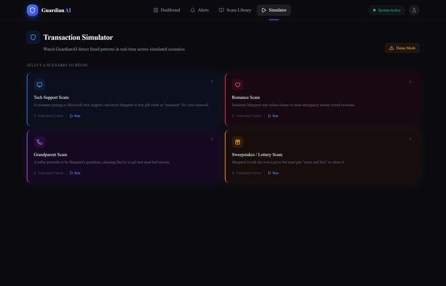Click the Sweepstakes Scam '3 transactions' text
The image size is (446, 286).
[246, 173]
